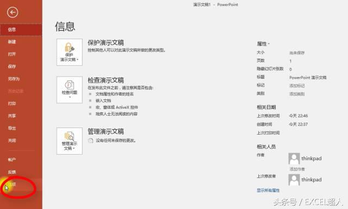Open the 保护演示文稿 lock button
The image size is (348, 209).
[x=70, y=52]
